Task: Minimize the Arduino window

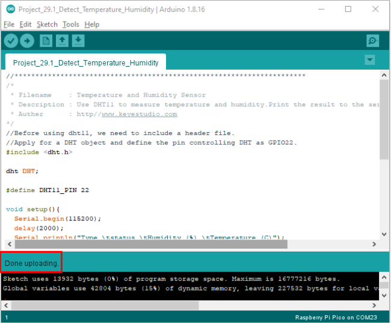Action: [321, 9]
